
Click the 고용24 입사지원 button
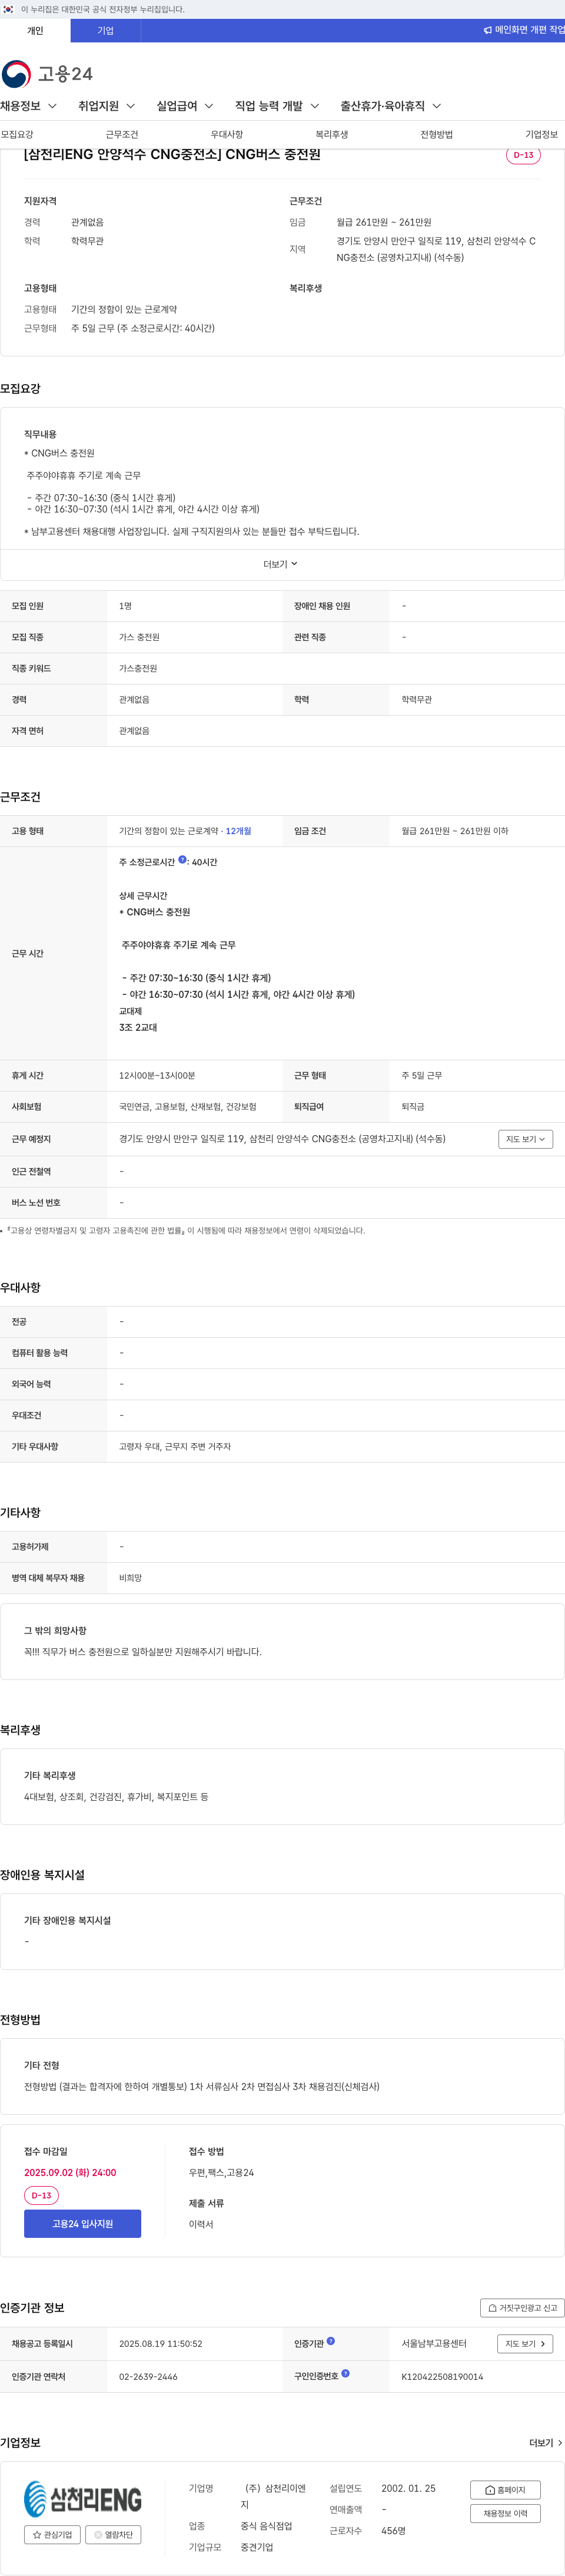[83, 2223]
